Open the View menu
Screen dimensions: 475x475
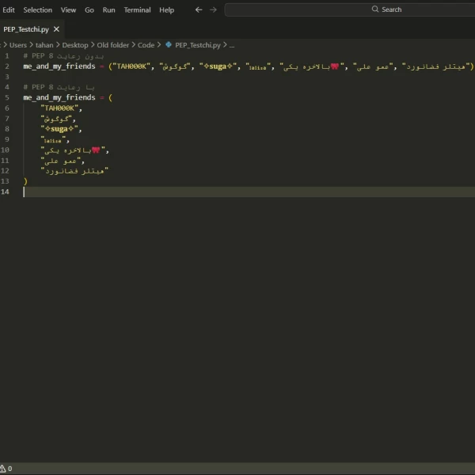pyautogui.click(x=69, y=10)
